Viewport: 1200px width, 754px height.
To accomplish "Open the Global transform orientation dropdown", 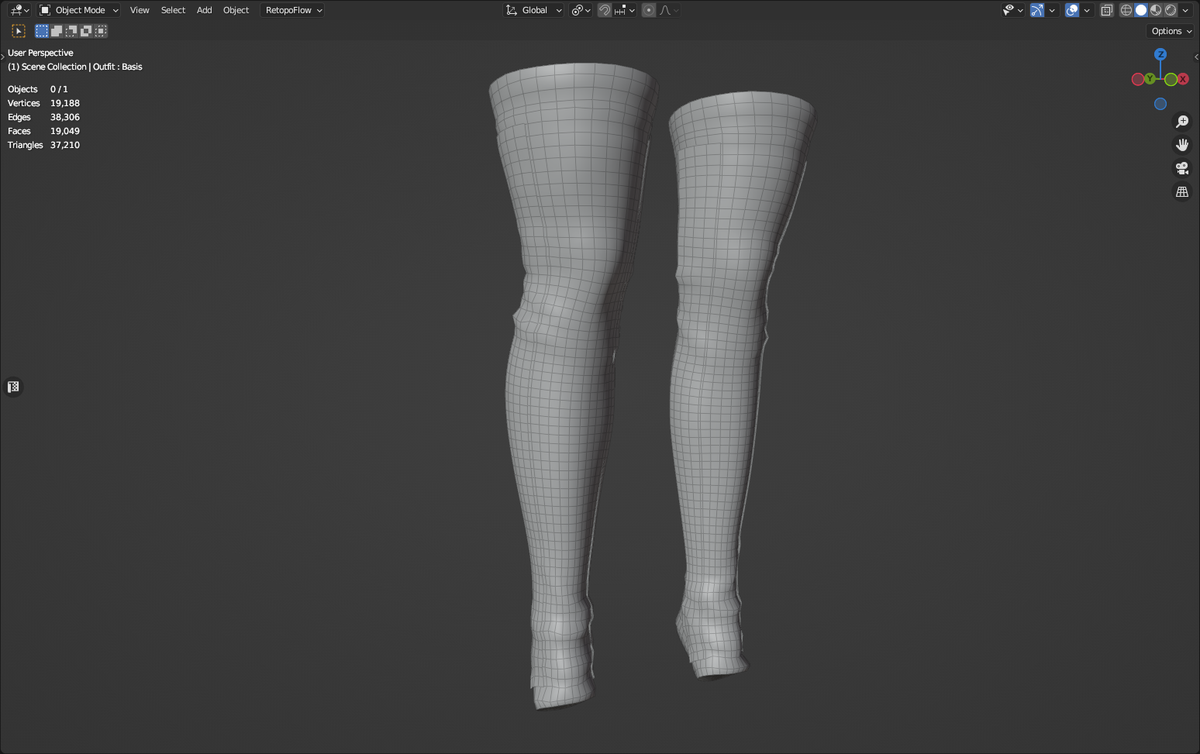I will pos(534,10).
